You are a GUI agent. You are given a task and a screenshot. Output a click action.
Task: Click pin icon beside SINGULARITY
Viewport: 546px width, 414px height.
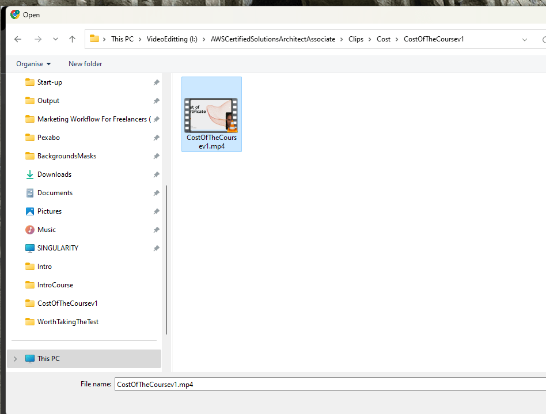pos(156,249)
